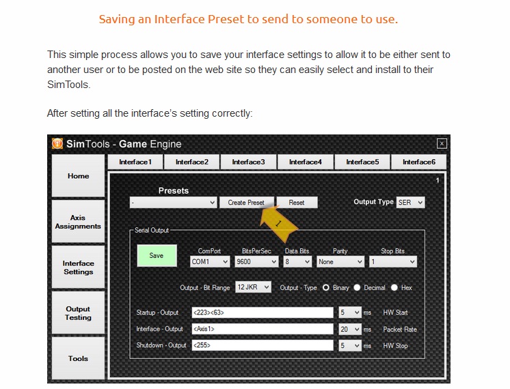The image size is (510, 389).
Task: Go to Axis Assignments
Action: pyautogui.click(x=78, y=221)
